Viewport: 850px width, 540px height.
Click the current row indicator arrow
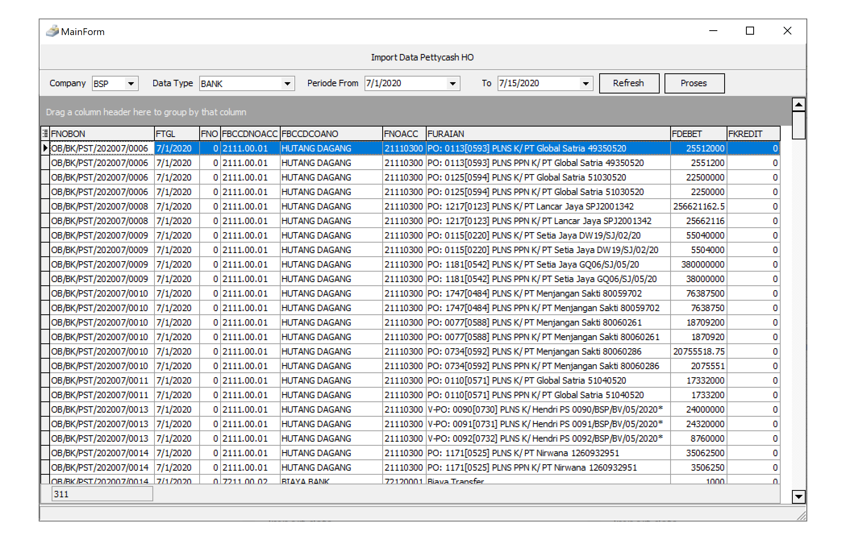(45, 148)
